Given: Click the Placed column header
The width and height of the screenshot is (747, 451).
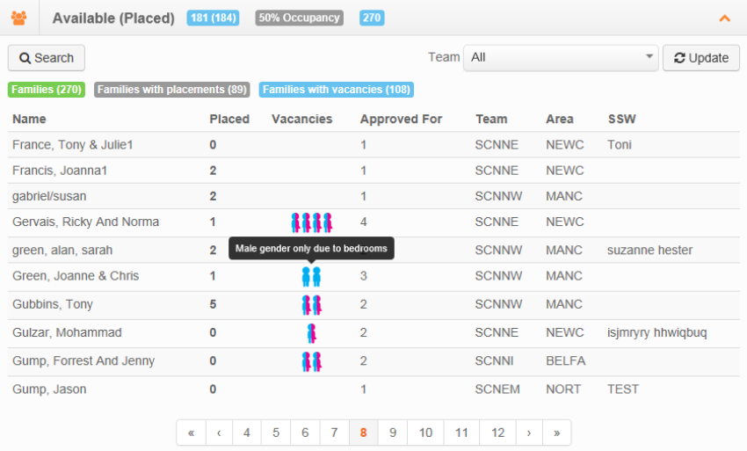Looking at the screenshot, I should 229,120.
